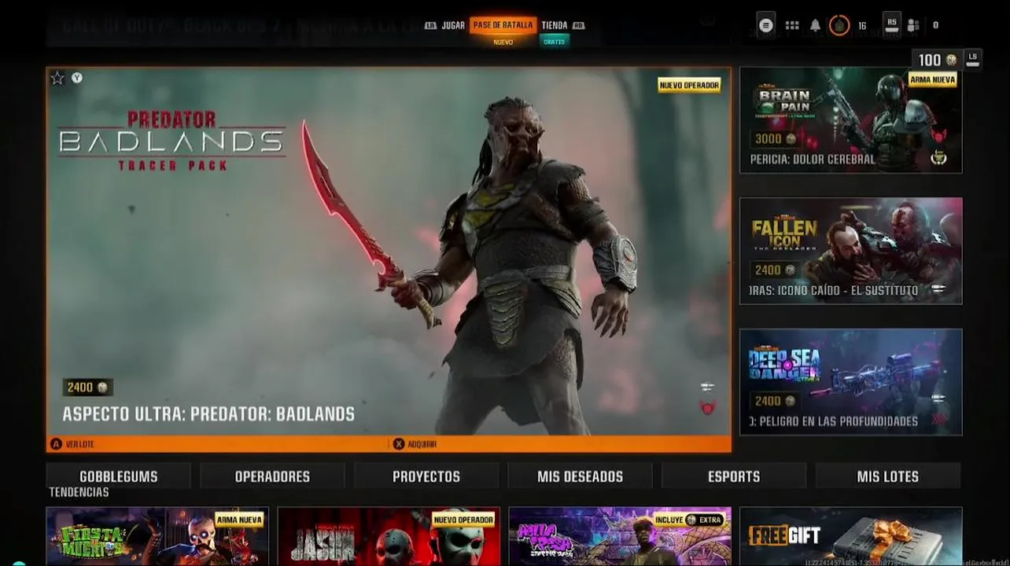Screen dimensions: 1010x566
Task: Click the Y button prompt beside the star
Action: point(77,78)
